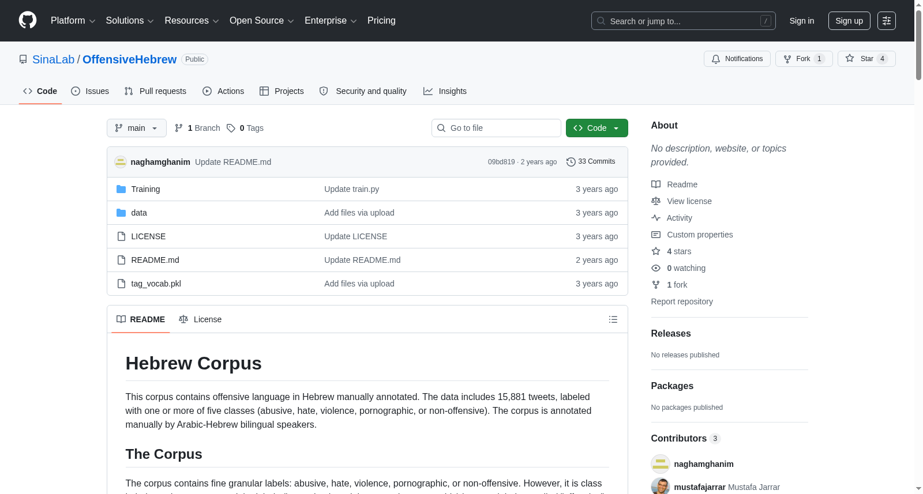Image resolution: width=923 pixels, height=494 pixels.
Task: Open Notifications for this repository
Action: pyautogui.click(x=737, y=59)
